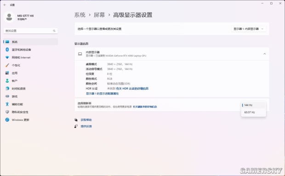
Task: Open the 显示器 1: 内部显示器 dropdown
Action: pyautogui.click(x=249, y=29)
